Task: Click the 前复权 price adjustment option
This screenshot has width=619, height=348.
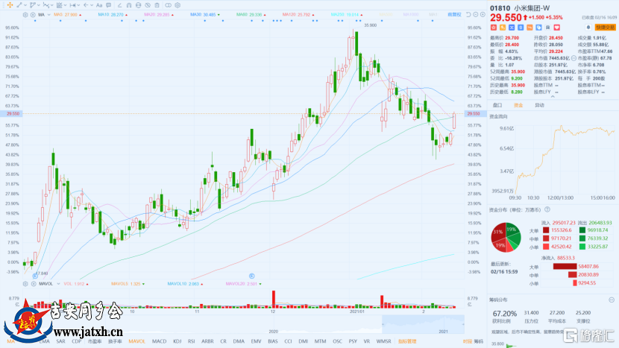Action: click(454, 15)
